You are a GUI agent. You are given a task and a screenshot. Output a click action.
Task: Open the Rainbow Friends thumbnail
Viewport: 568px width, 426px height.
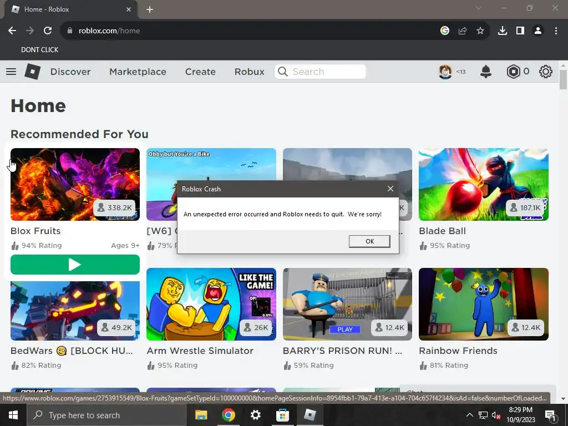484,305
